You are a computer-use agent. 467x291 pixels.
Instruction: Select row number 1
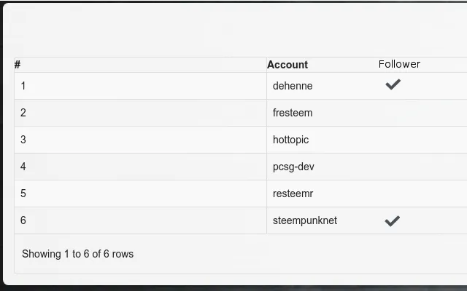click(23, 86)
